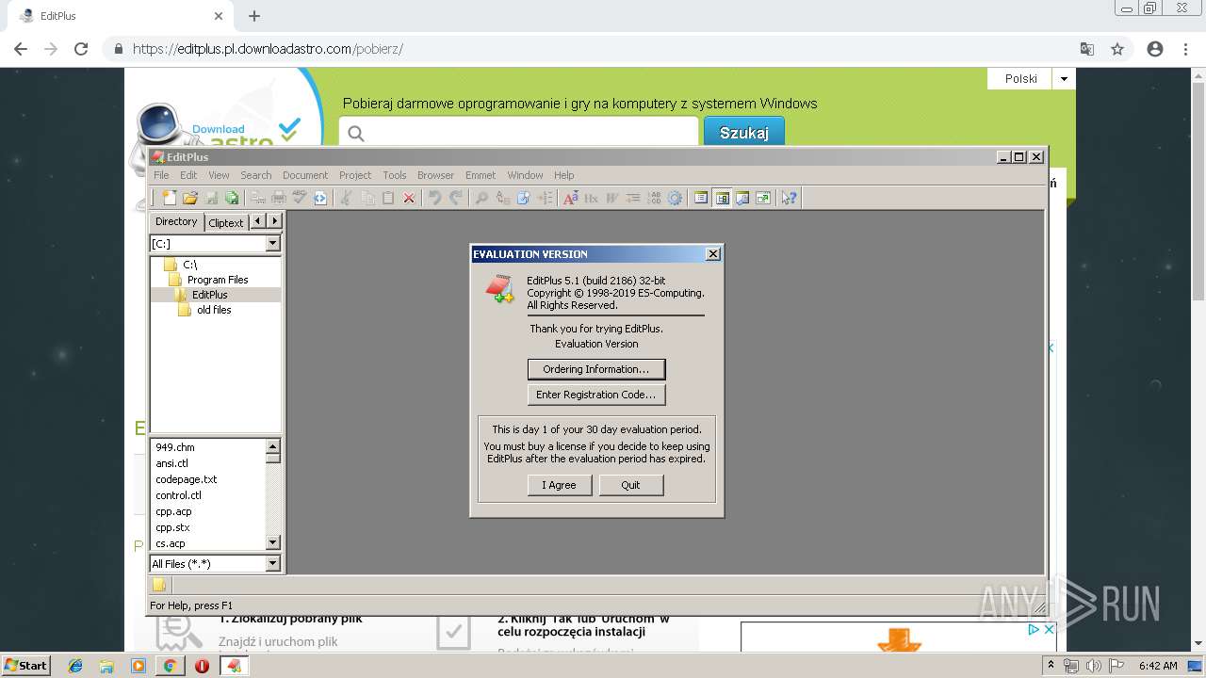
Task: Click the Save toolbar icon
Action: (x=211, y=198)
